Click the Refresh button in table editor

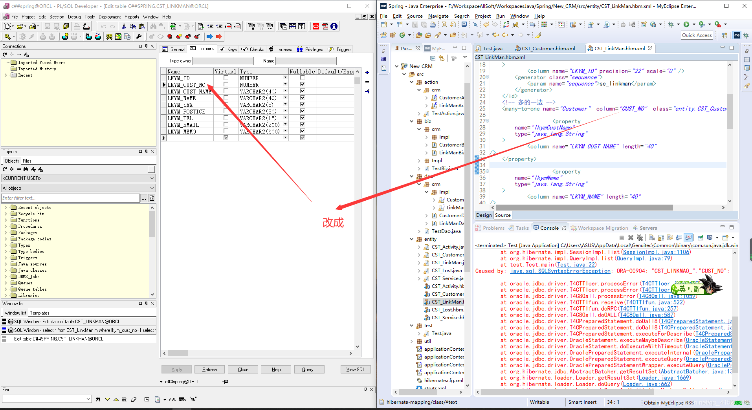(x=209, y=369)
